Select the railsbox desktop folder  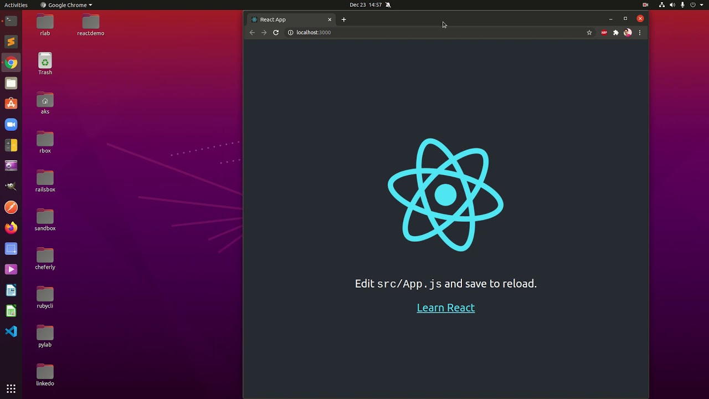[45, 181]
